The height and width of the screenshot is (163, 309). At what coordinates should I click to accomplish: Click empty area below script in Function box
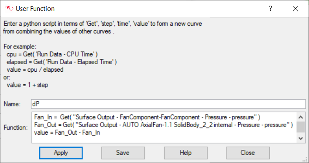tap(164, 140)
